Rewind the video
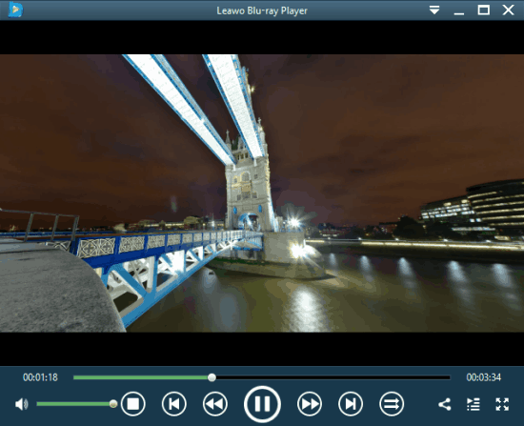This screenshot has height=426, width=524. pos(215,404)
